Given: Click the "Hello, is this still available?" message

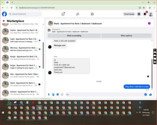Looking at the screenshot, I should tap(65, 41).
